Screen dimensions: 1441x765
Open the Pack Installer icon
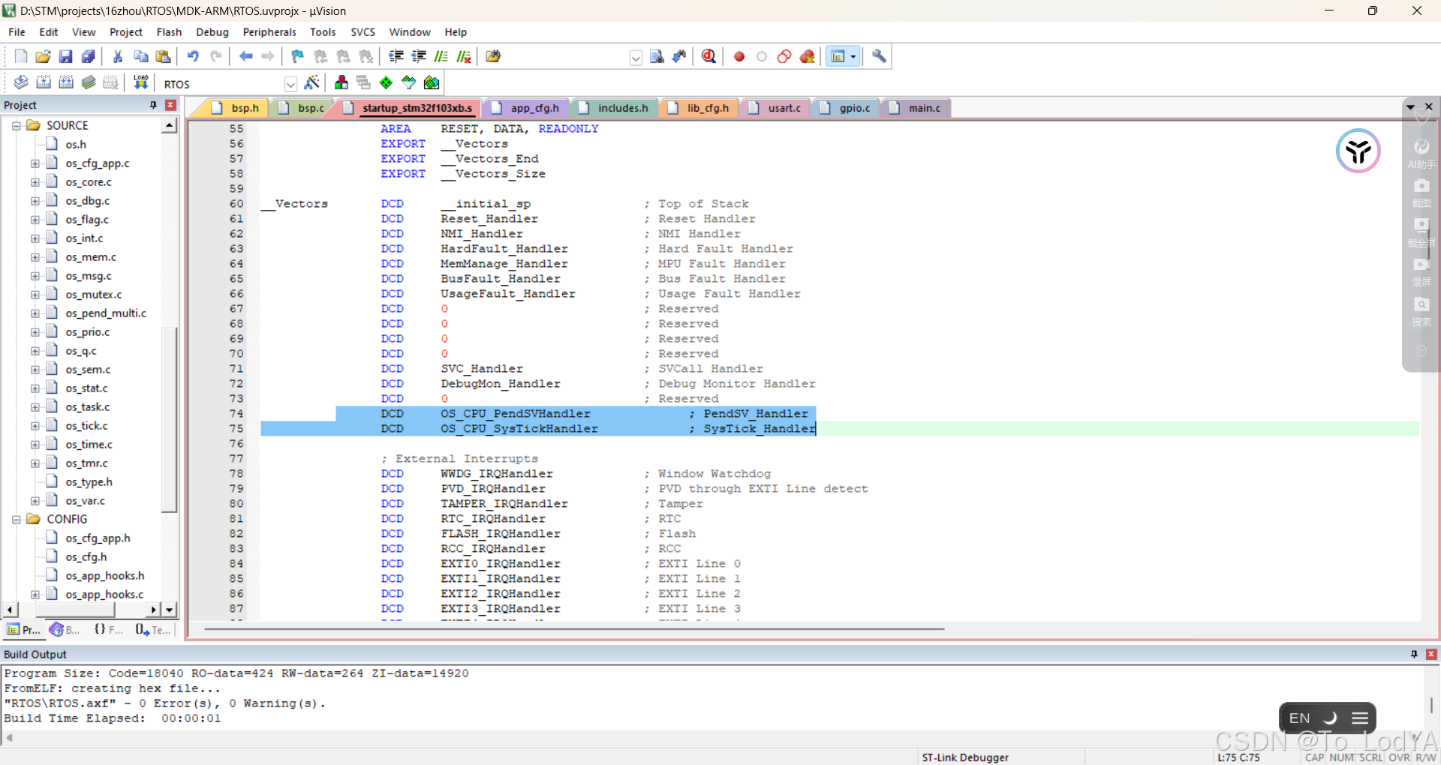[x=432, y=82]
